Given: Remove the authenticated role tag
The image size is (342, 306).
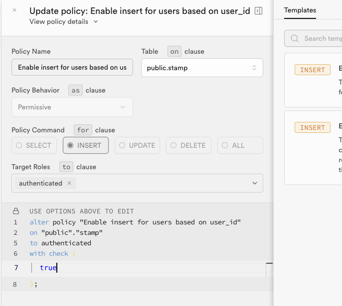Looking at the screenshot, I should (x=69, y=183).
